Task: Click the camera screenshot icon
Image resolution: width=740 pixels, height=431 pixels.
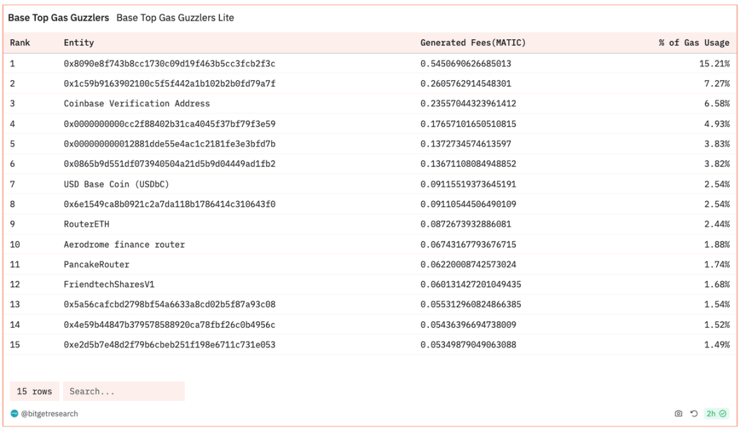Action: point(678,414)
